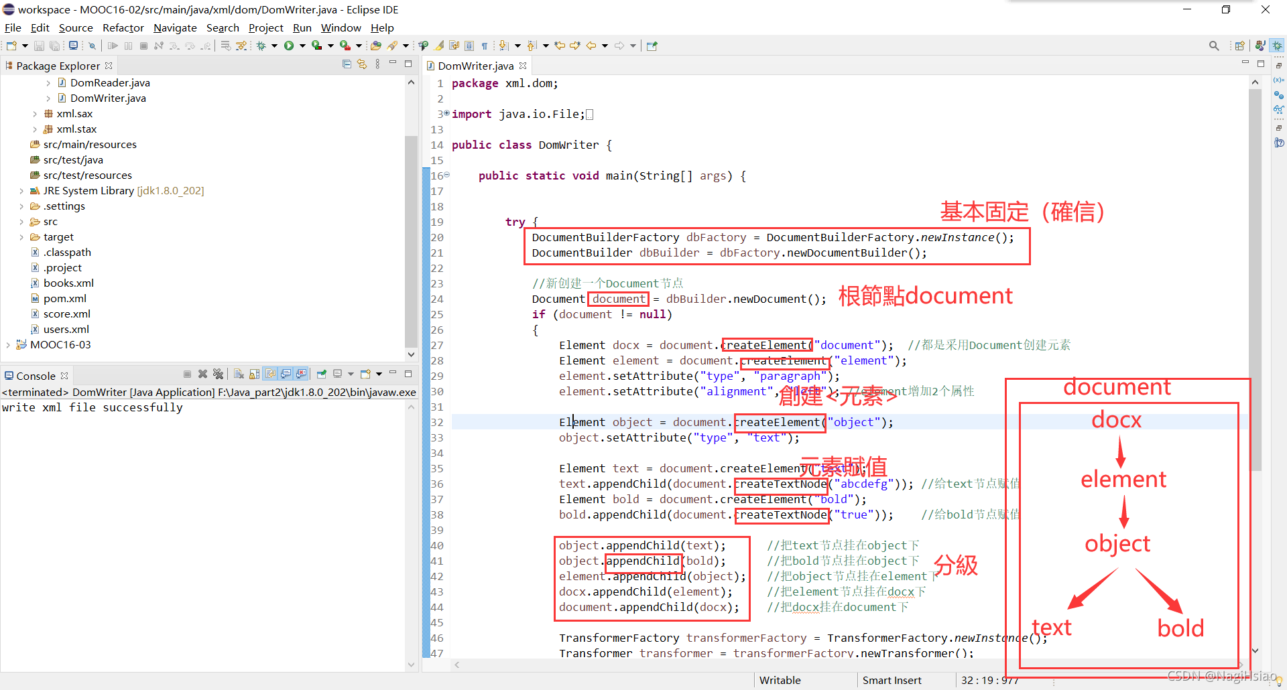The image size is (1287, 690).
Task: Click the New file wizard icon
Action: (11, 46)
